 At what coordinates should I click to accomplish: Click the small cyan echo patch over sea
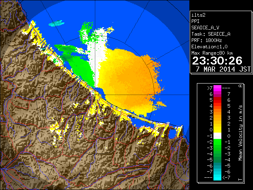tap(56, 23)
